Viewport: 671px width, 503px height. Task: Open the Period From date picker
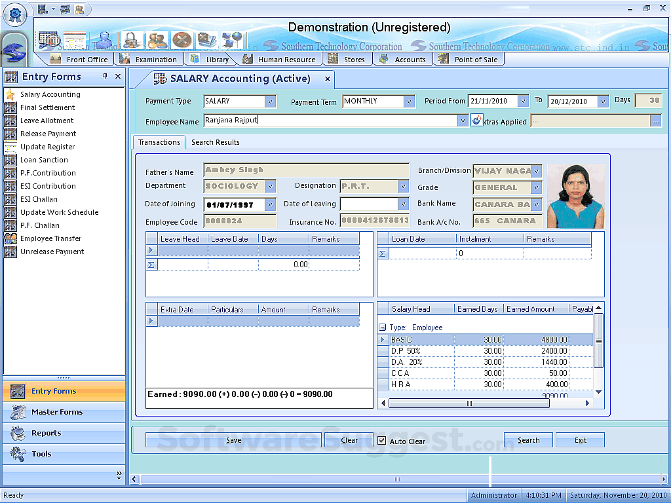523,101
